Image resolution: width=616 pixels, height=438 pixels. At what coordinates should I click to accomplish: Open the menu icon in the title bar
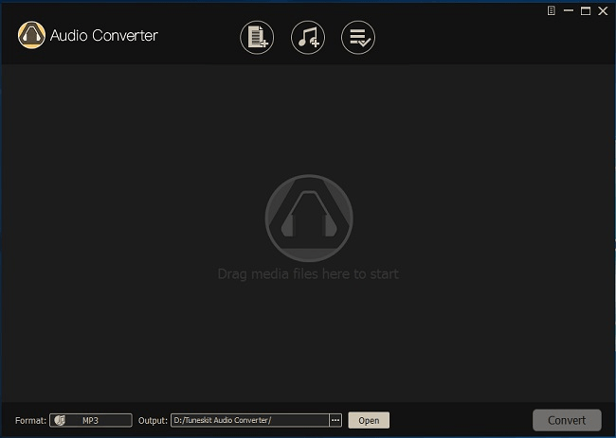(x=552, y=10)
